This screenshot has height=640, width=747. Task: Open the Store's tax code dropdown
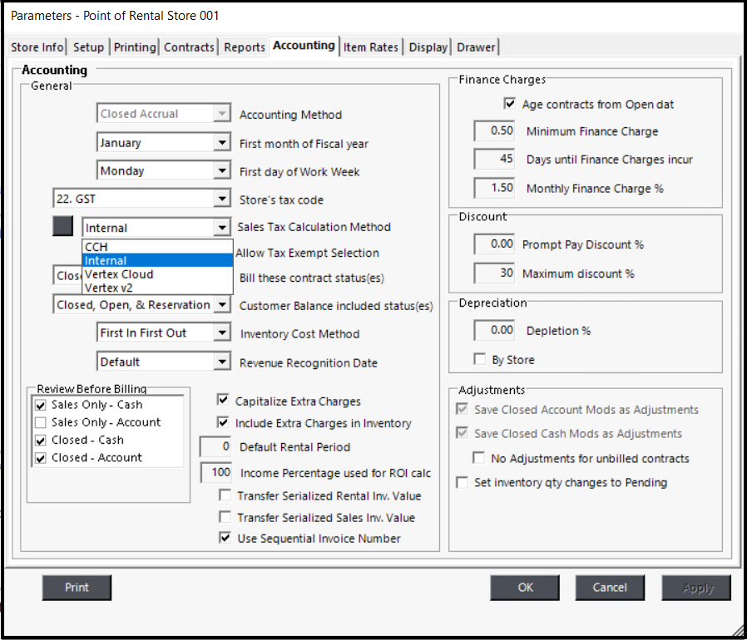(x=222, y=199)
